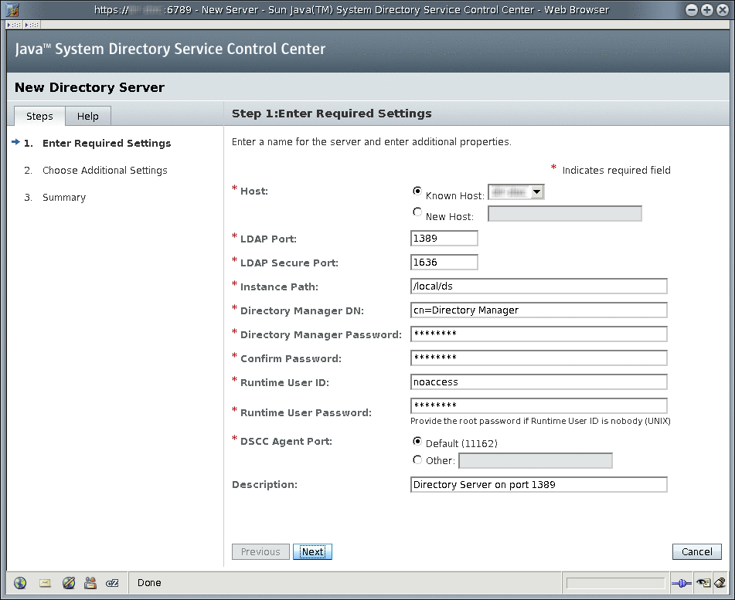Click step 2 Choose Additional Settings
Screen dimensions: 735x600
click(105, 171)
